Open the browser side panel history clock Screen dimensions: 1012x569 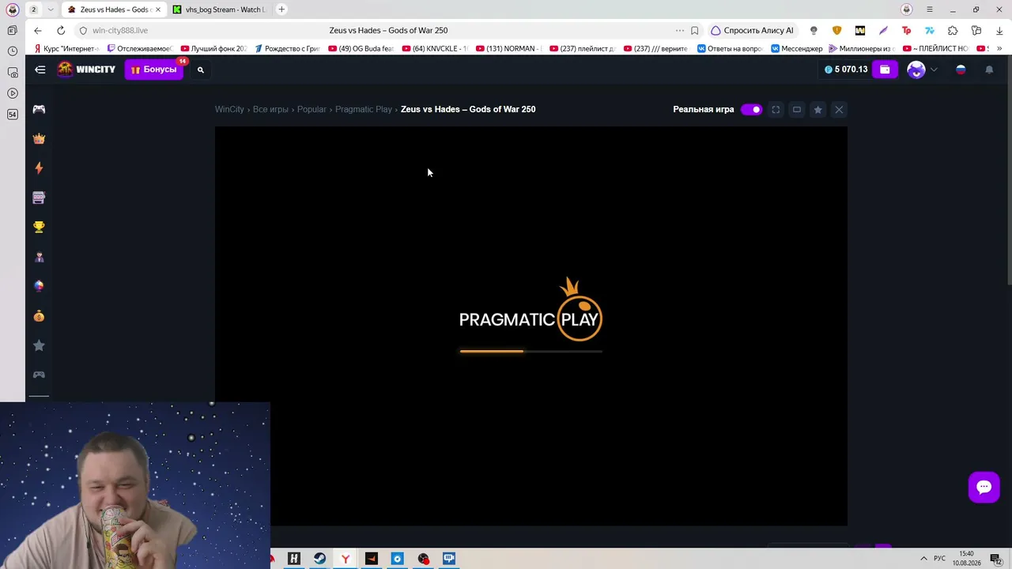coord(12,51)
